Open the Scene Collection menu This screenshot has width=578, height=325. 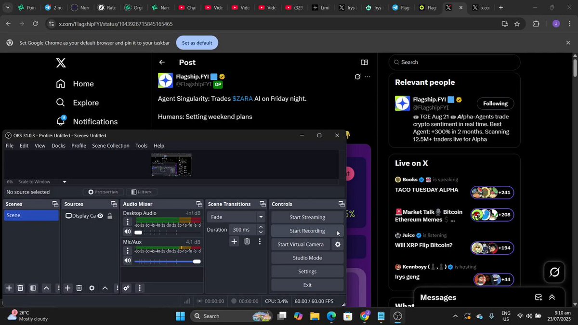[111, 145]
